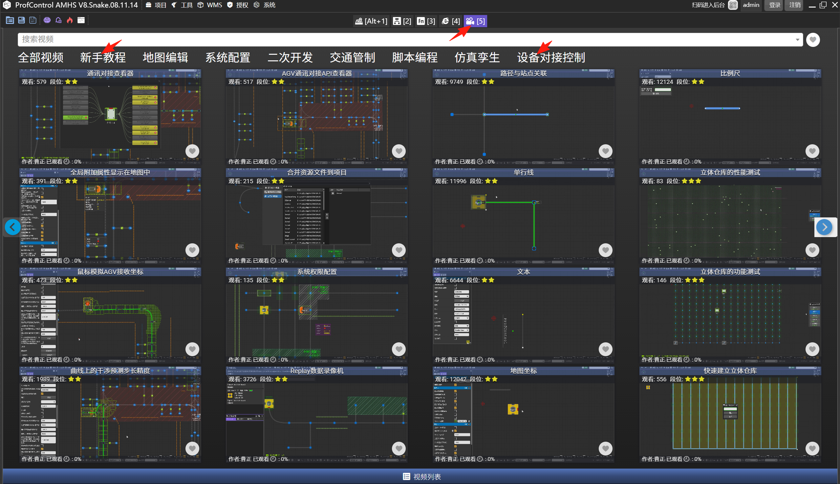Open the code window toolbar icon

click(81, 21)
